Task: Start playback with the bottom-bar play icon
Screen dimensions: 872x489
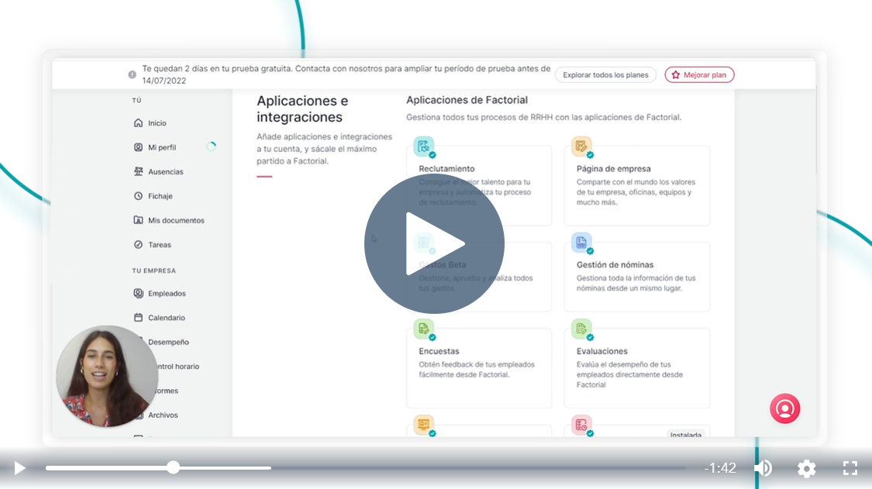Action: coord(20,468)
